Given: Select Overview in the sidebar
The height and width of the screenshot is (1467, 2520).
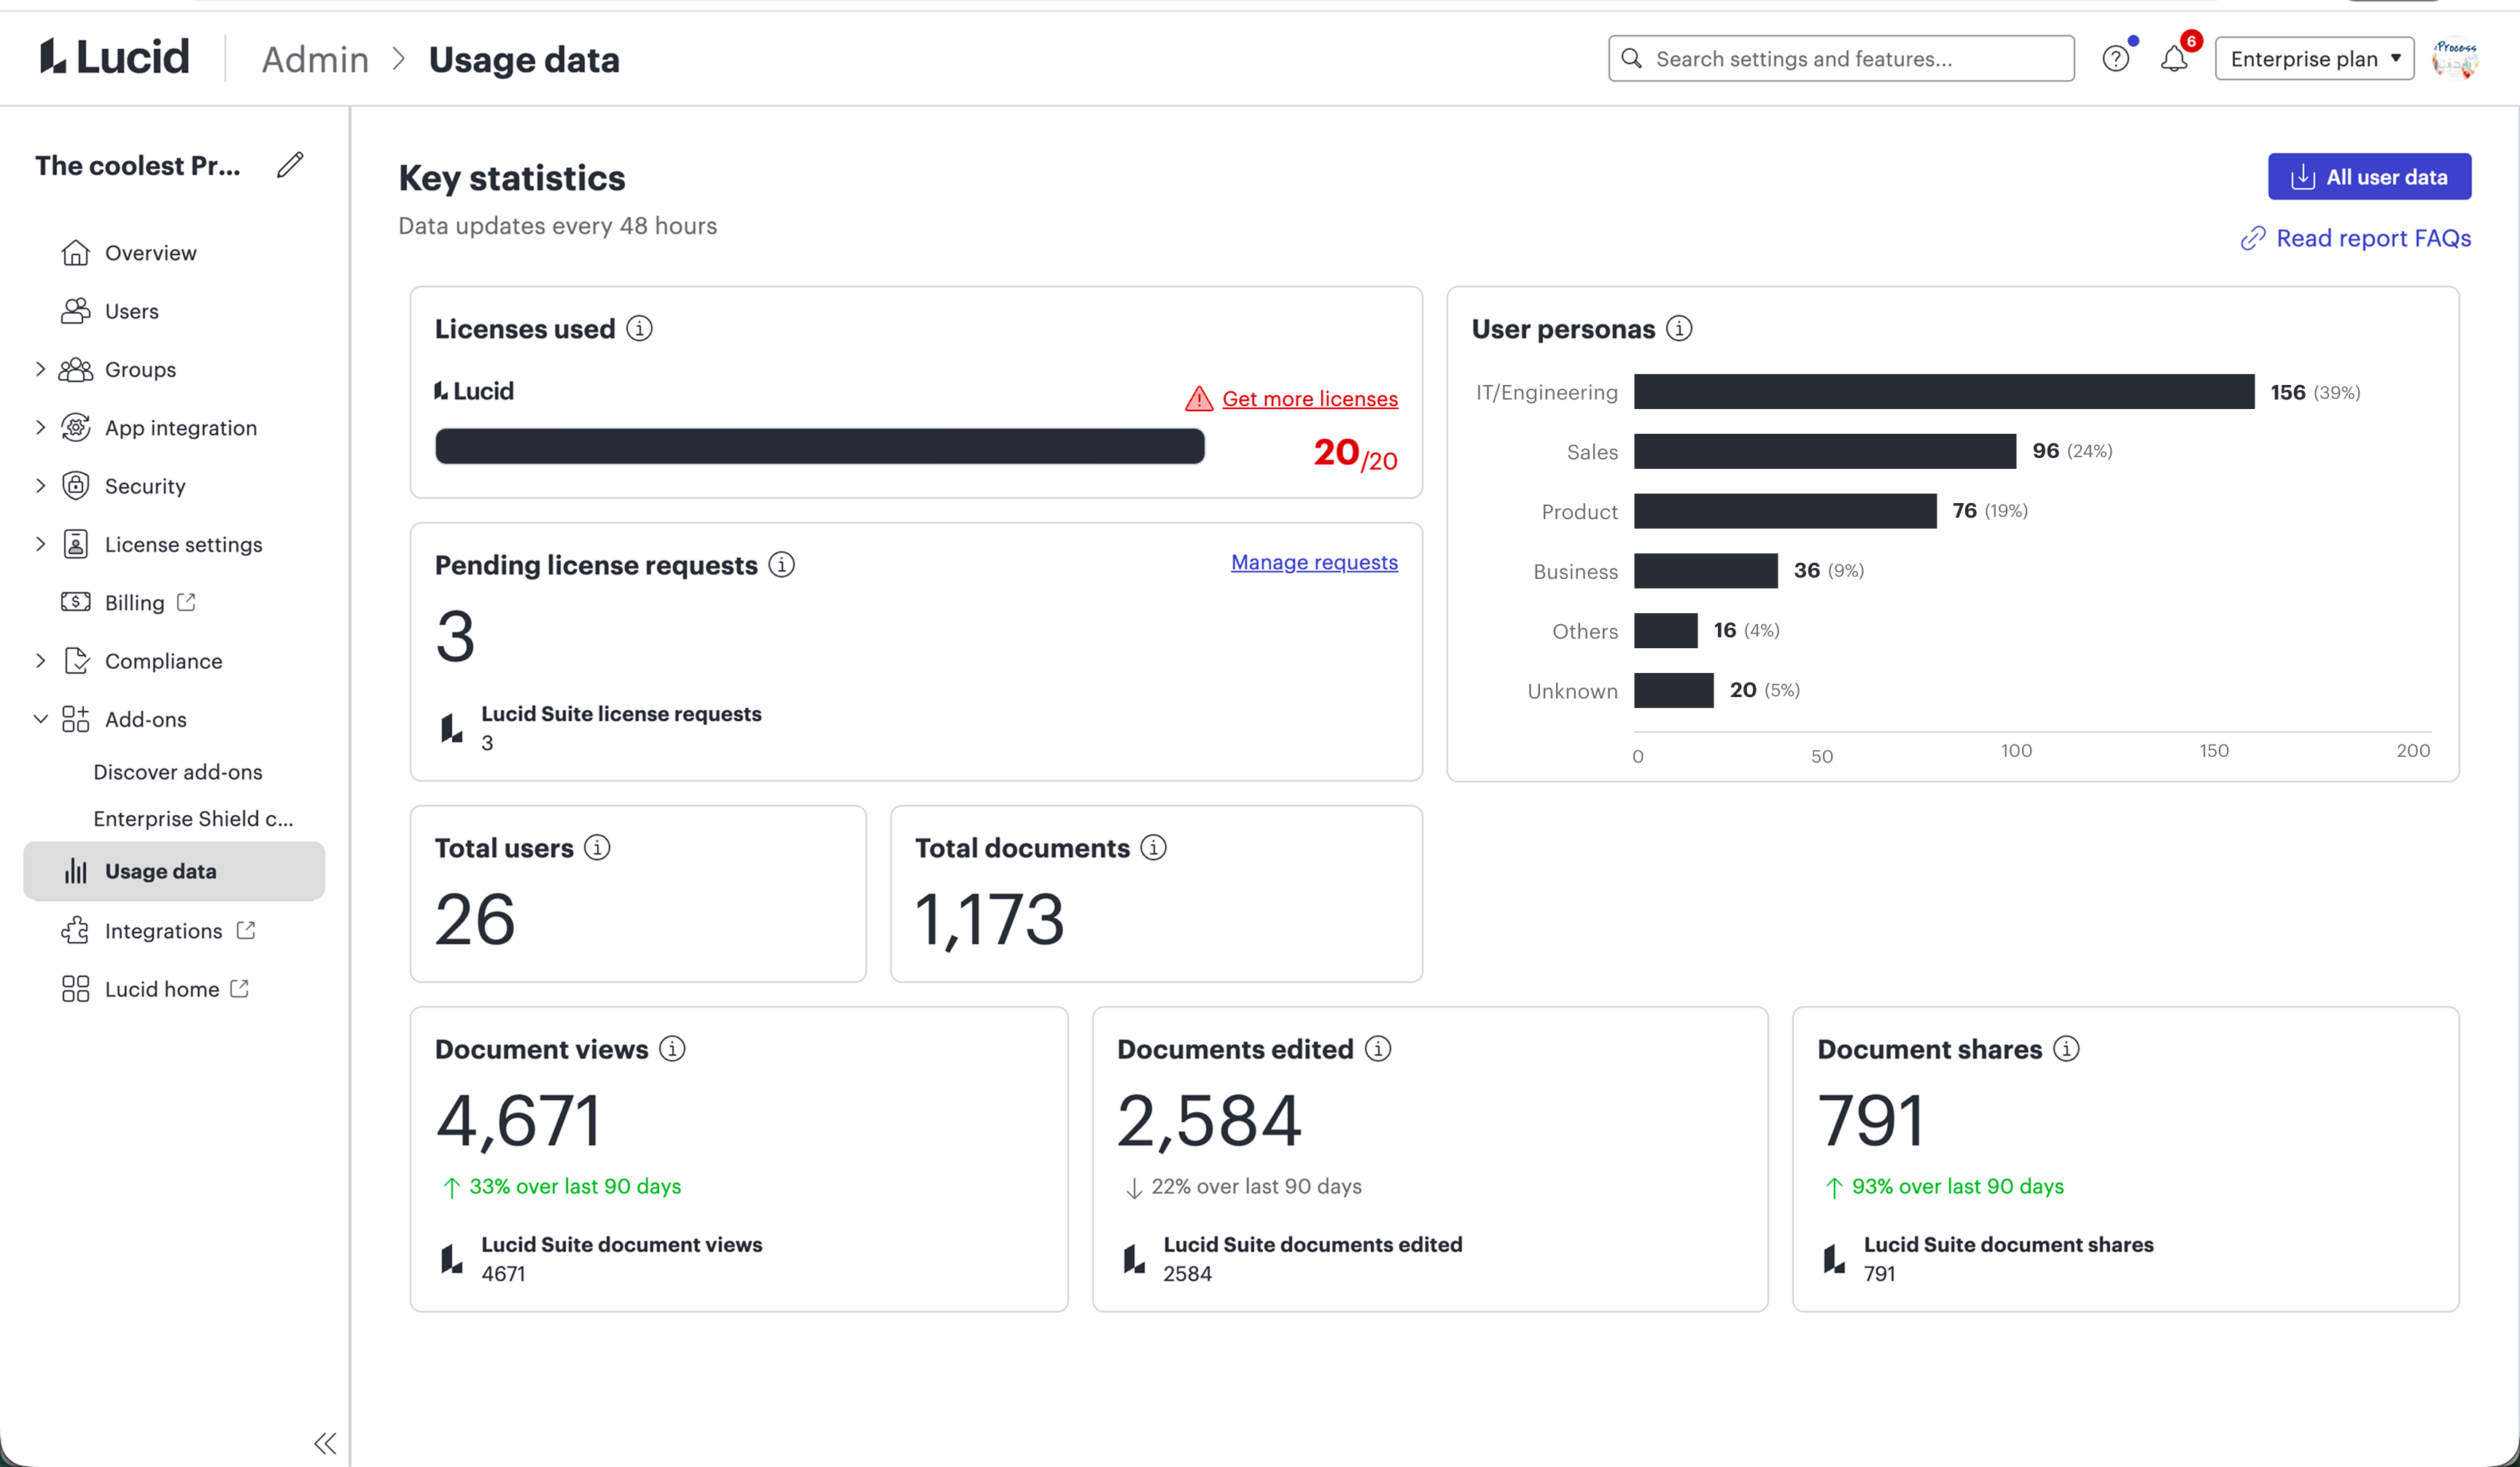Looking at the screenshot, I should coord(150,252).
